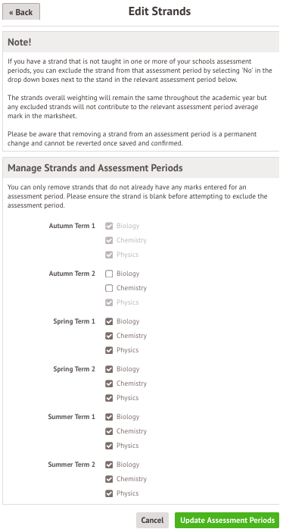The width and height of the screenshot is (283, 532).
Task: Untick Biology under Spring Term 2
Action: click(109, 369)
